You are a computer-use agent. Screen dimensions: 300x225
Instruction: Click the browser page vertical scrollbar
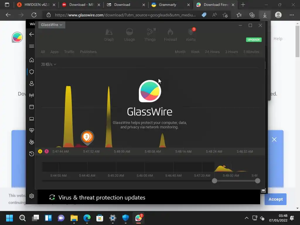pyautogui.click(x=297, y=41)
